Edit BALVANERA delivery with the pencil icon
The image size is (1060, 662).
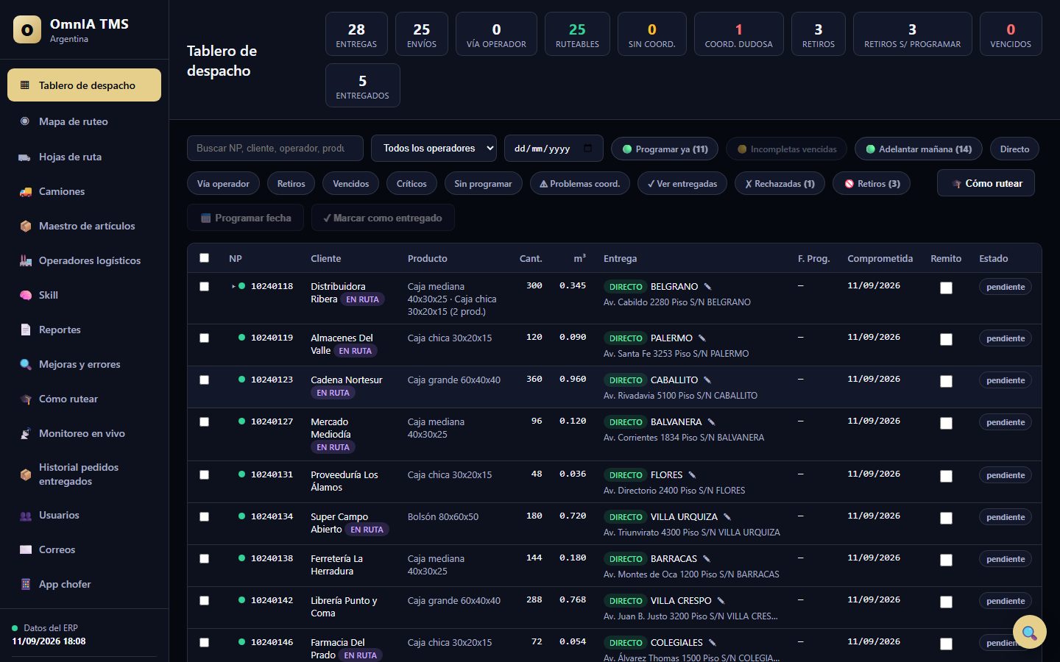pyautogui.click(x=711, y=422)
